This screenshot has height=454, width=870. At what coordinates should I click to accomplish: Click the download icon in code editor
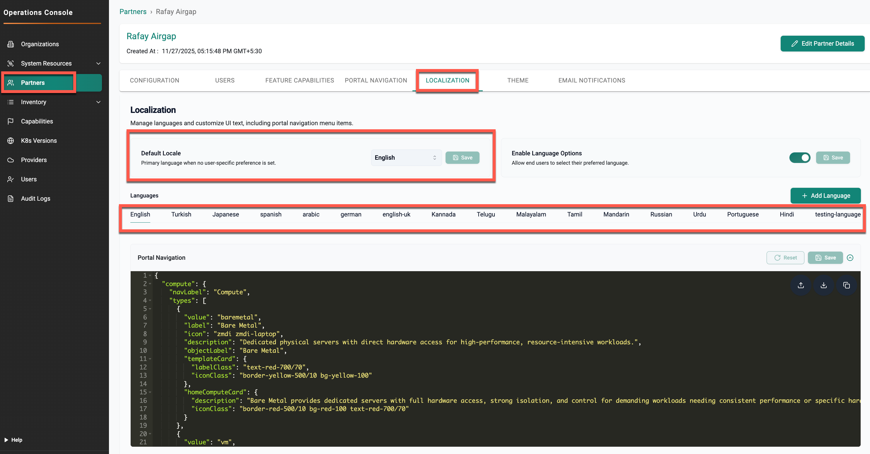(823, 285)
